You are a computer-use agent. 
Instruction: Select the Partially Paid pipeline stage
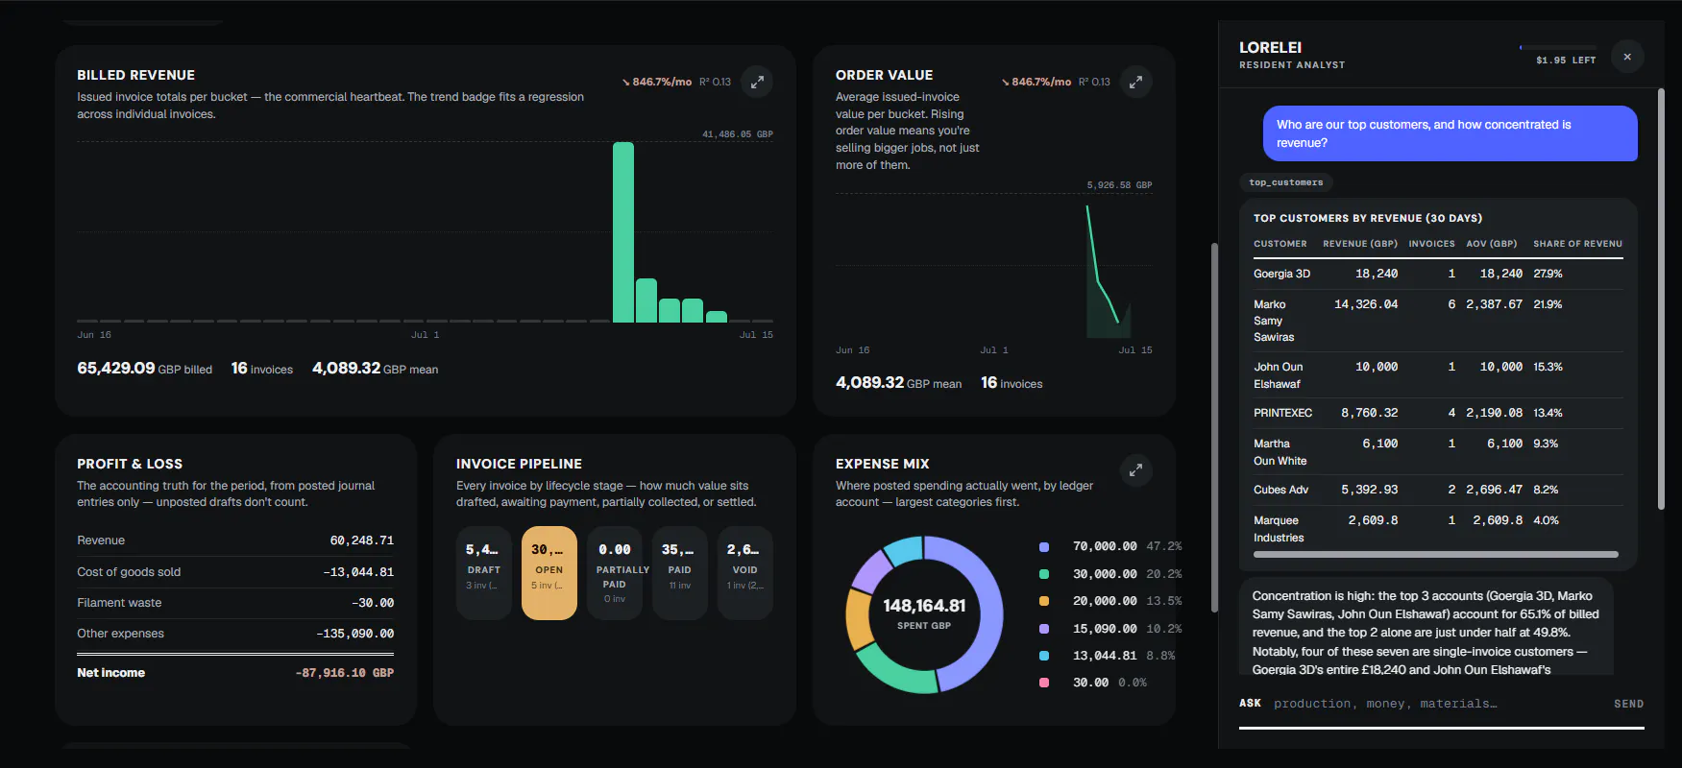coord(614,572)
